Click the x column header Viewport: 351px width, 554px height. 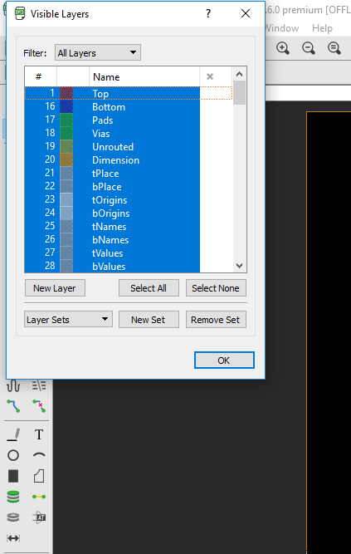pos(216,76)
